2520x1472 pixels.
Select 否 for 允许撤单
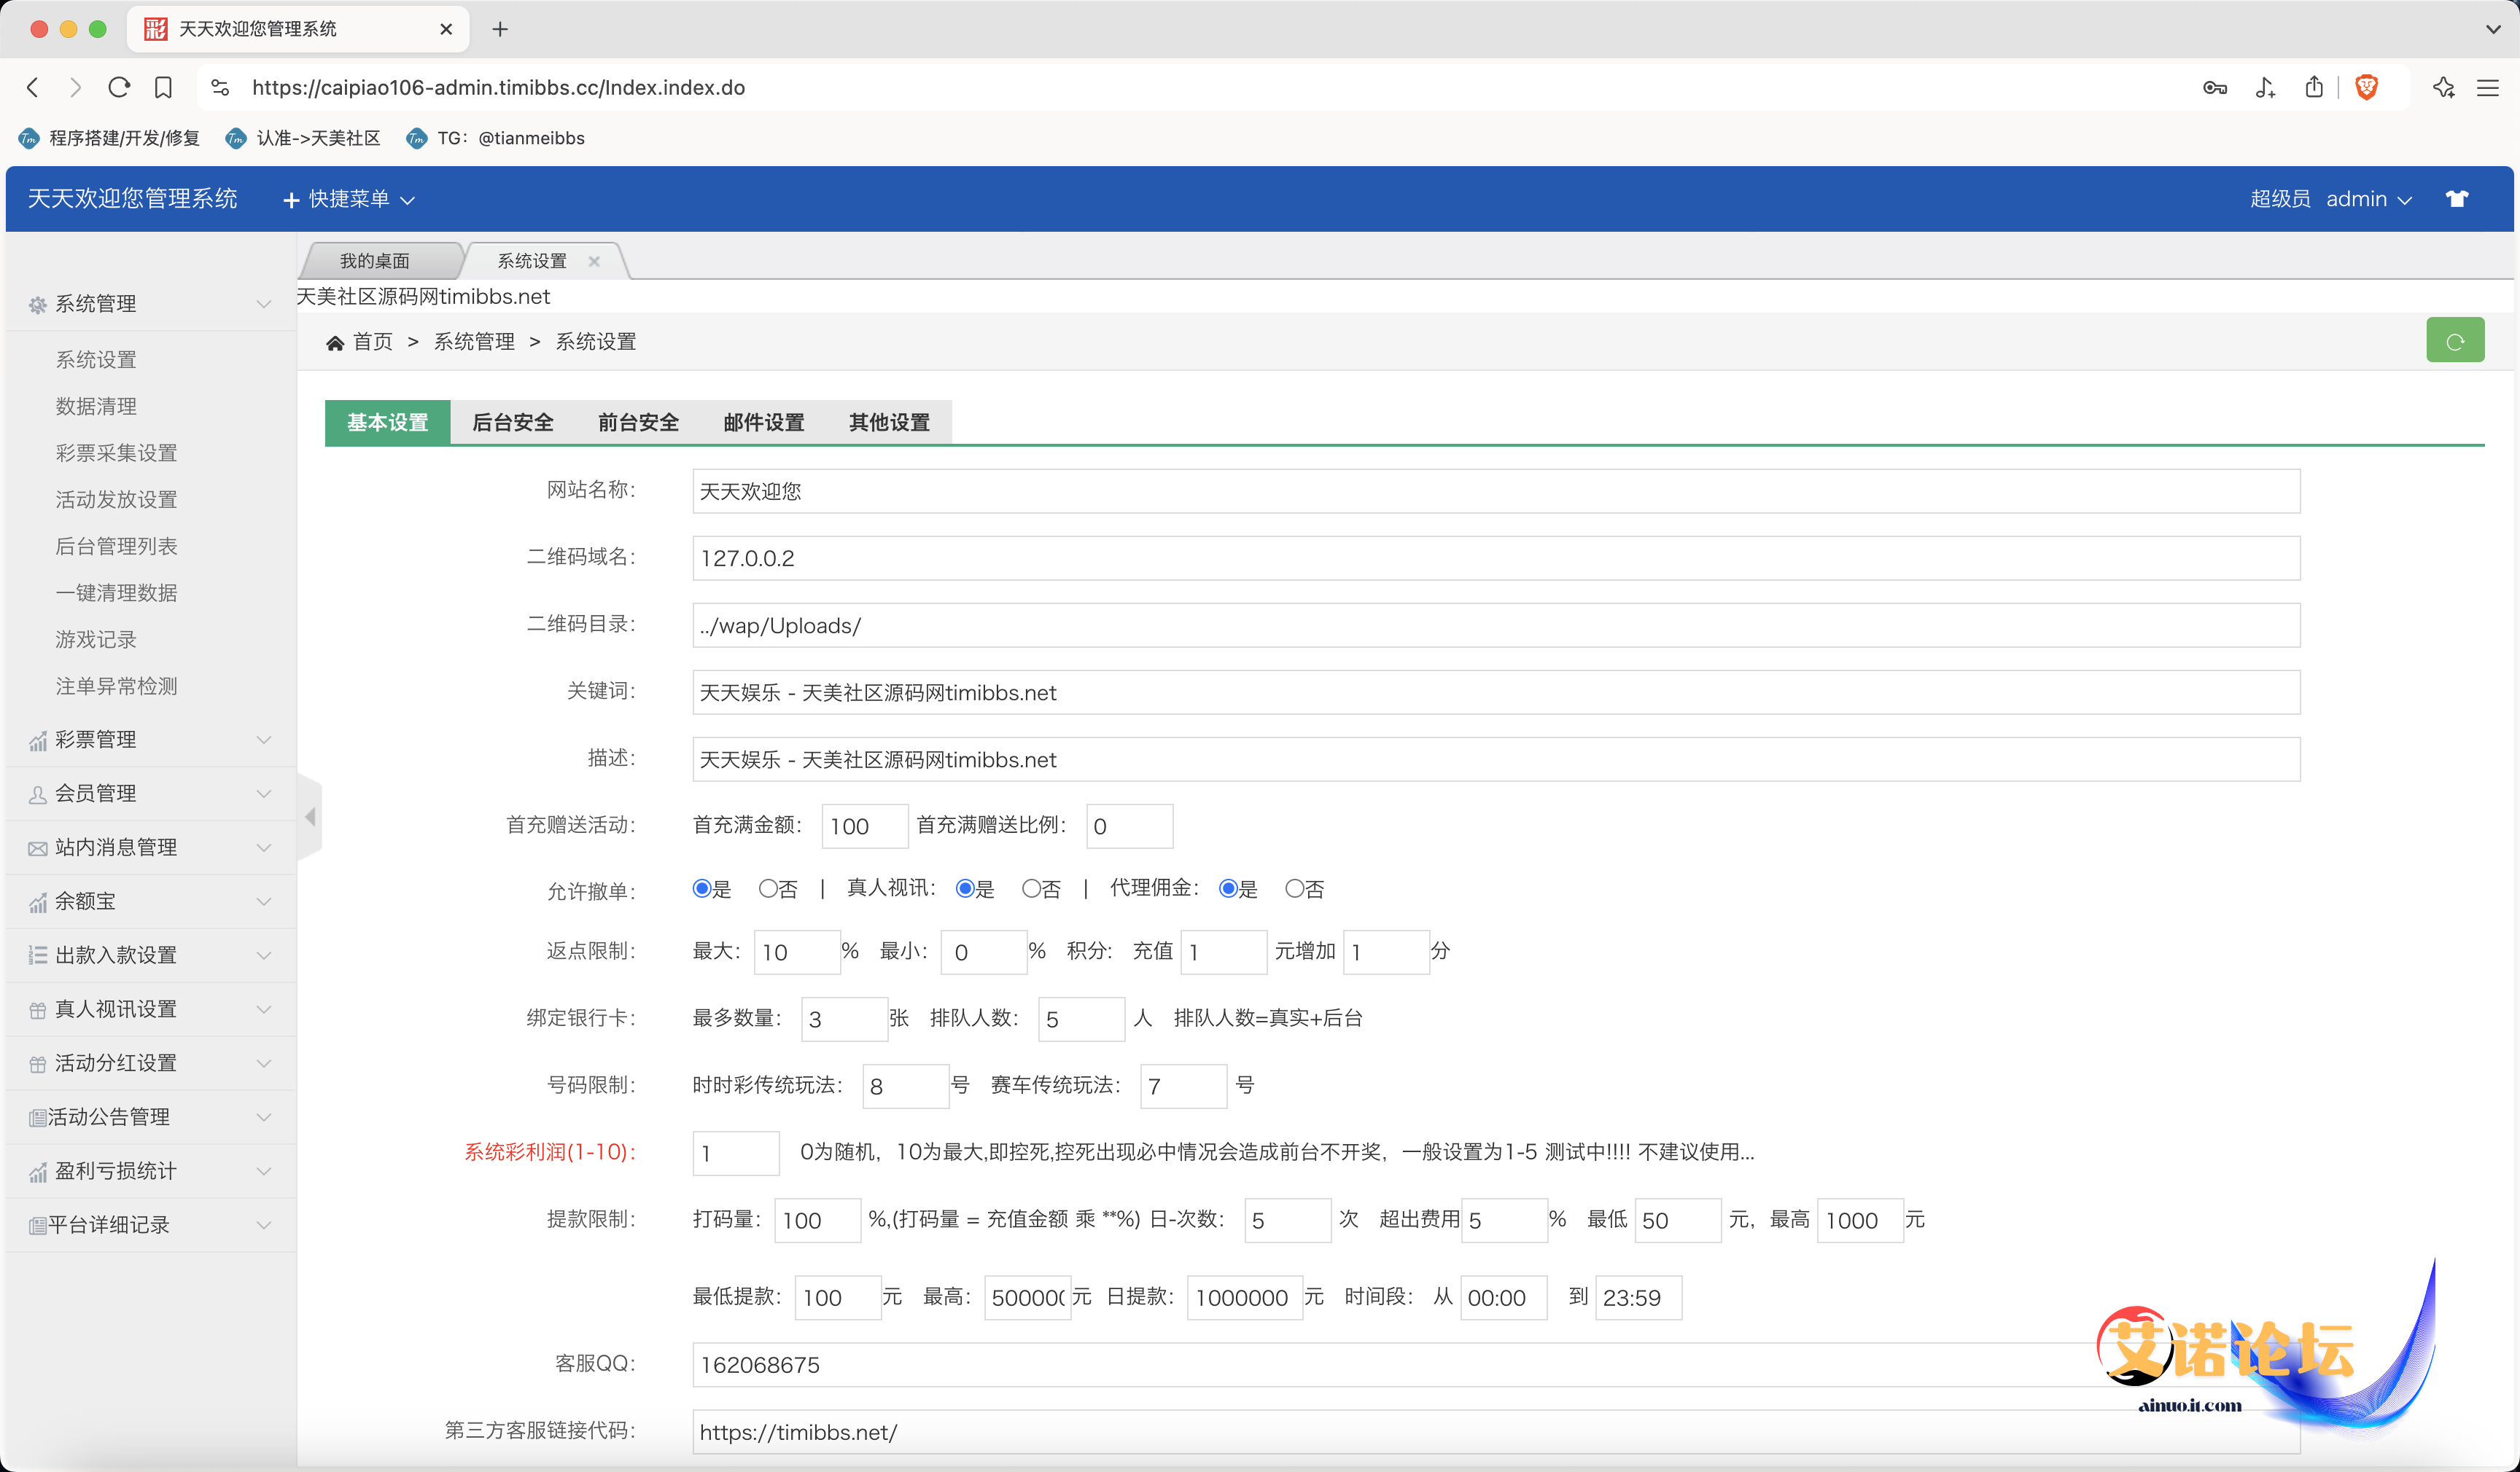(767, 888)
